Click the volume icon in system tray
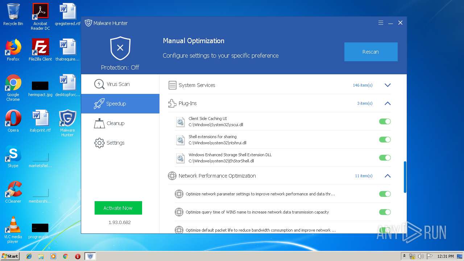 (420, 256)
